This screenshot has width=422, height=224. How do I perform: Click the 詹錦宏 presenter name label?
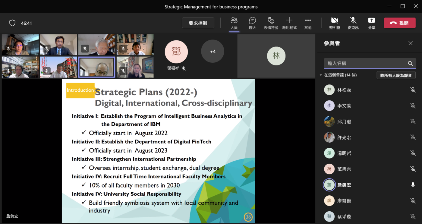12,216
